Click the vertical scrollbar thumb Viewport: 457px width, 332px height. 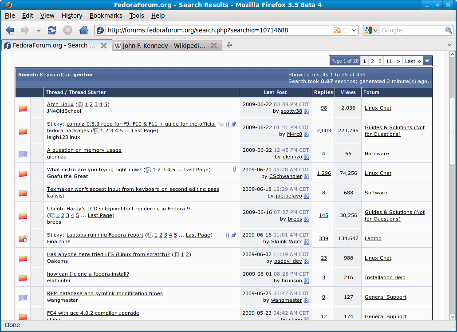[452, 131]
